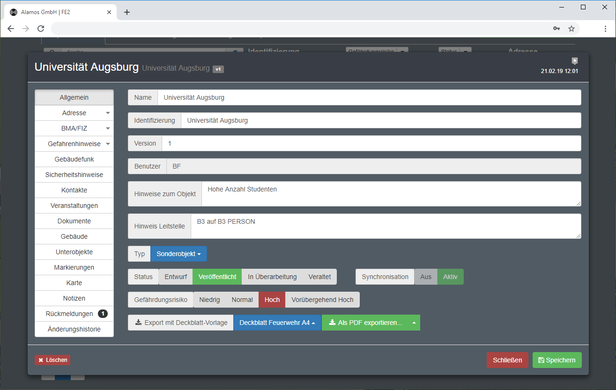Viewport: 616px width, 390px height.
Task: Expand the Adresse submenu arrow
Action: [108, 113]
